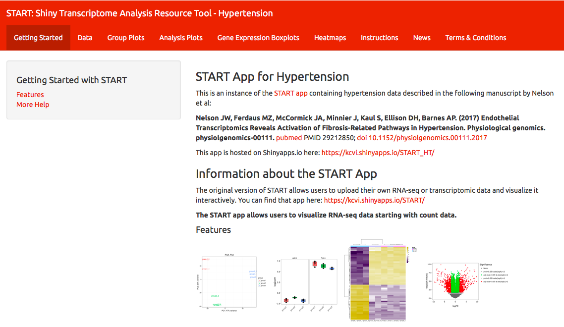This screenshot has width=564, height=327.
Task: Open the Group Plots tab
Action: pos(126,38)
